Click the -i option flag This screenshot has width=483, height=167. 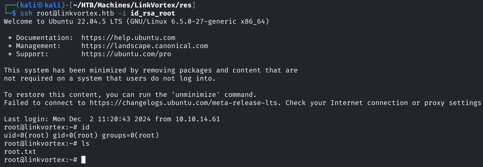[x=122, y=13]
